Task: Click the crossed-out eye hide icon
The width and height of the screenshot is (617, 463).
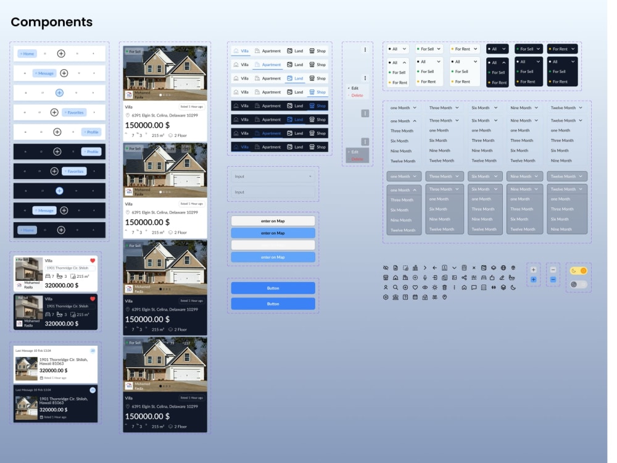Action: [x=386, y=268]
